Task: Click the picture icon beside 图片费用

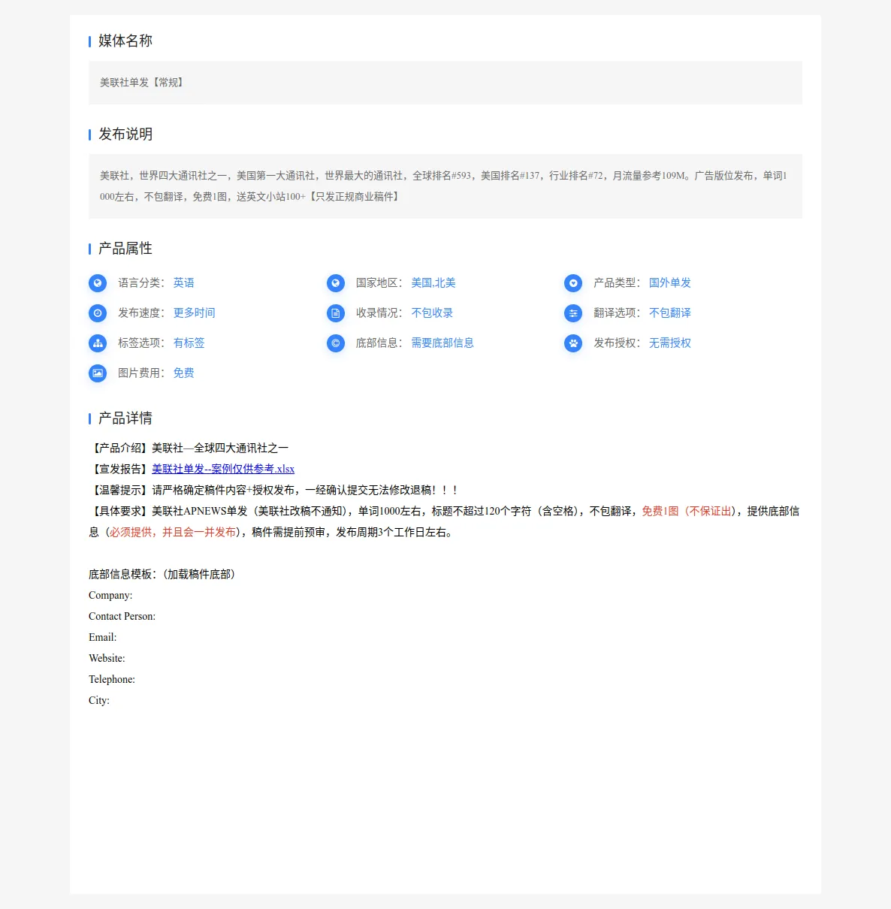Action: click(x=98, y=373)
